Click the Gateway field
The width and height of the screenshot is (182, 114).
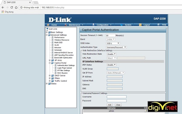click(x=115, y=85)
